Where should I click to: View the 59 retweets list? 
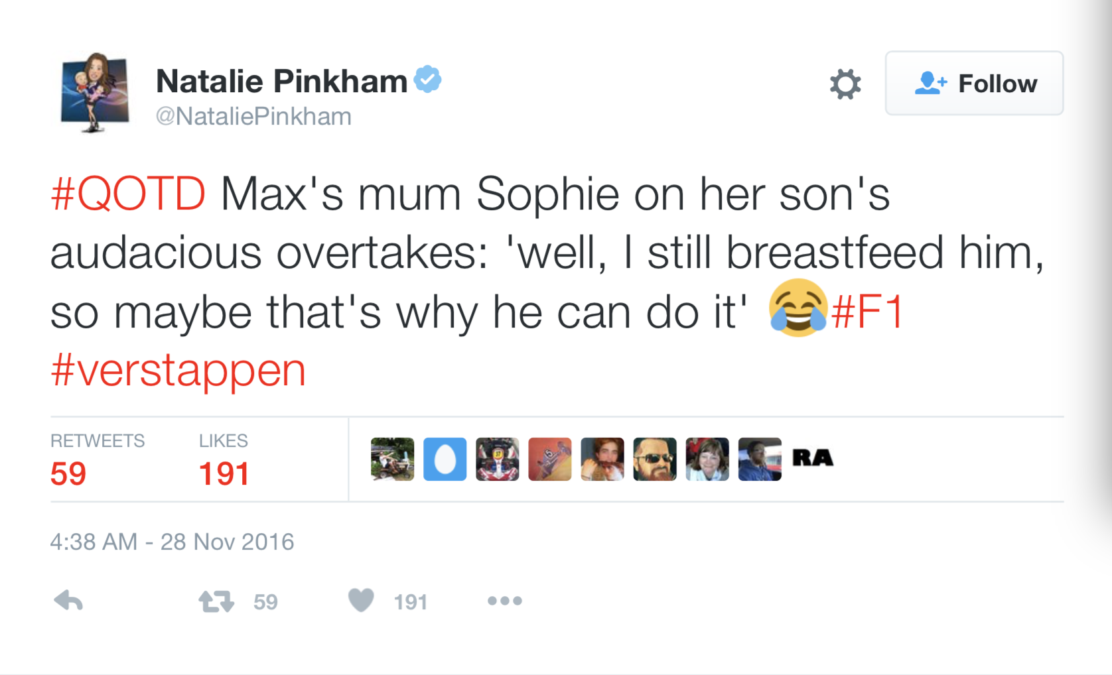68,473
